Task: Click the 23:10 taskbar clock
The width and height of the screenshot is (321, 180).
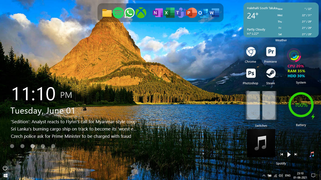Action: (x=300, y=174)
